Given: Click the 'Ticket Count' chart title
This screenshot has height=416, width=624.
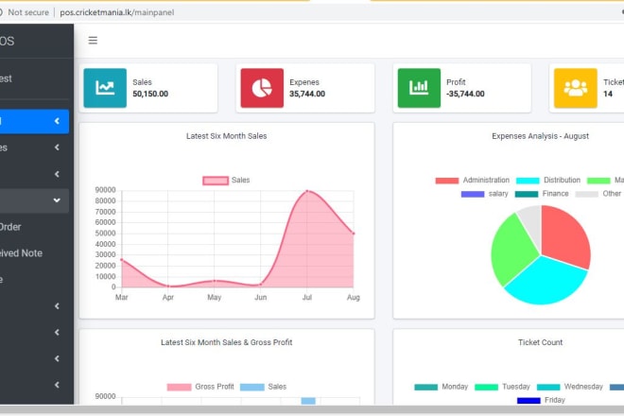Looking at the screenshot, I should coord(541,342).
